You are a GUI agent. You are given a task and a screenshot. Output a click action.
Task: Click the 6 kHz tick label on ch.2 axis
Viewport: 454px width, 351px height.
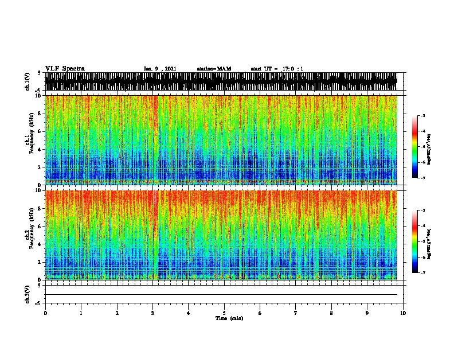(x=40, y=227)
